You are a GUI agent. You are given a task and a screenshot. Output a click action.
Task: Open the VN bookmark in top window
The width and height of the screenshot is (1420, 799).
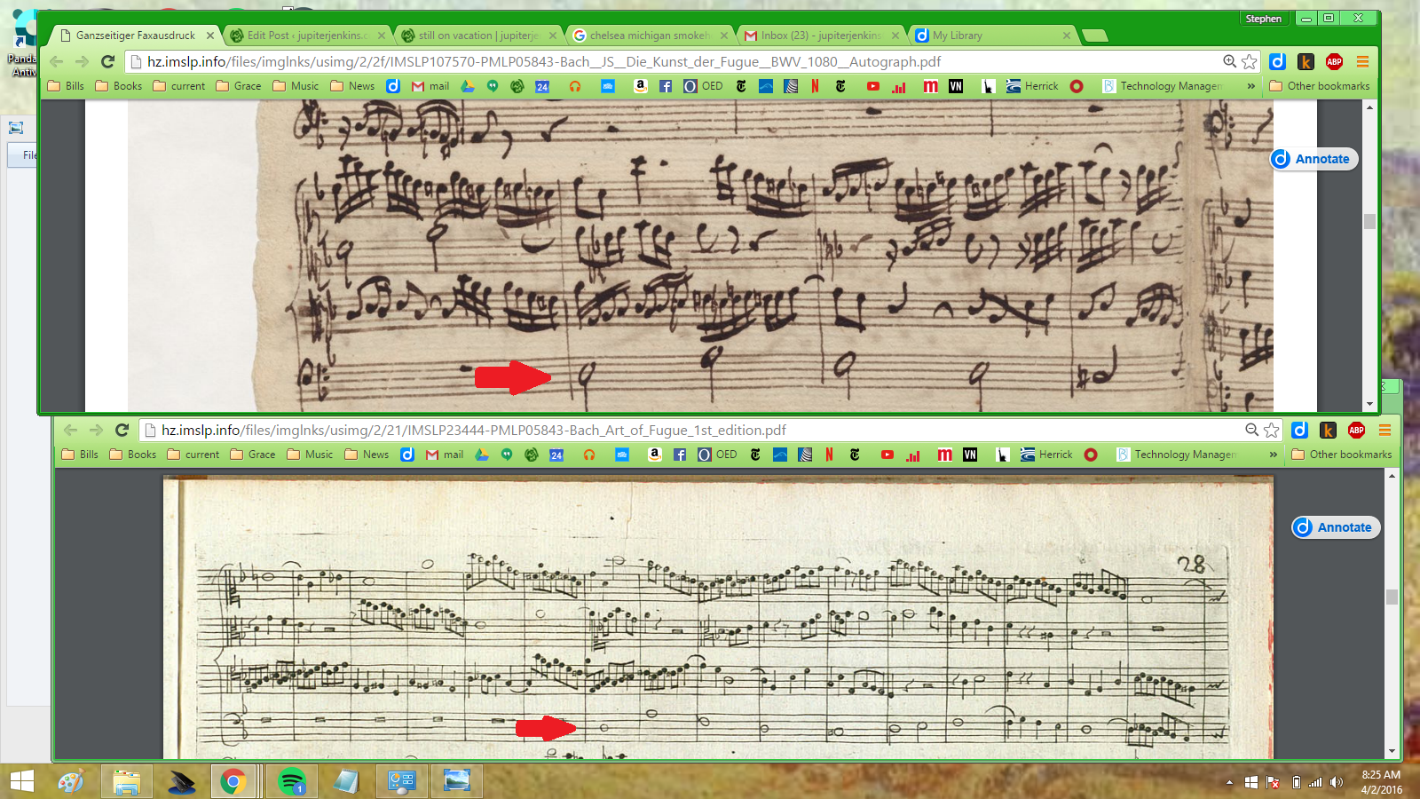pyautogui.click(x=956, y=86)
